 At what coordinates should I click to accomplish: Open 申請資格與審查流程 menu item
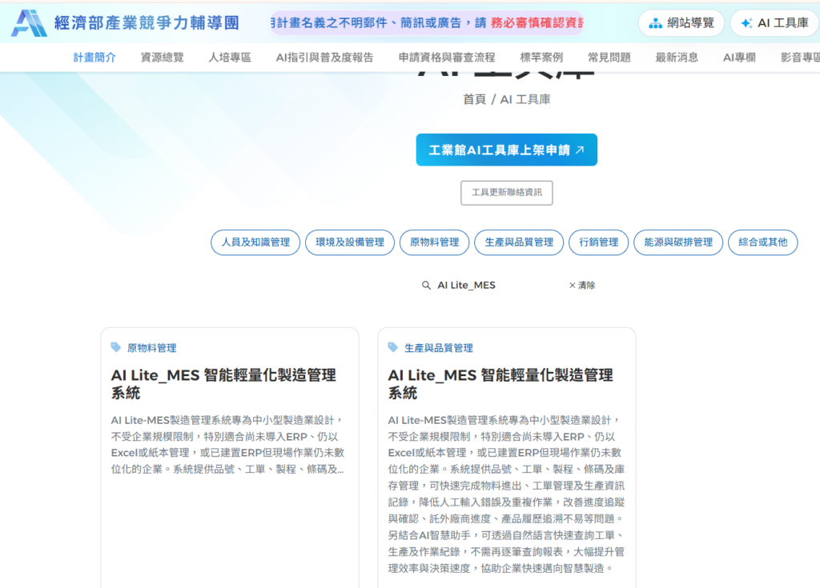[x=447, y=58]
